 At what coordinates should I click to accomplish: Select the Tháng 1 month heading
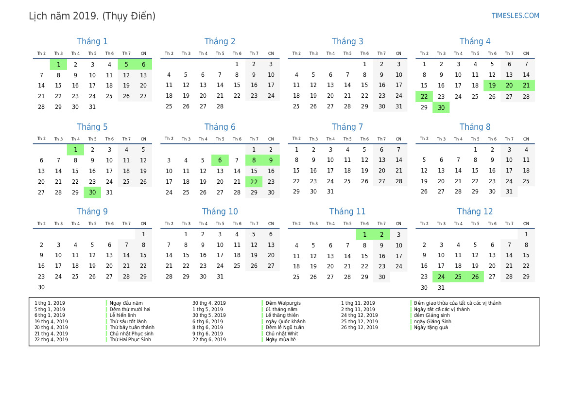pos(92,41)
